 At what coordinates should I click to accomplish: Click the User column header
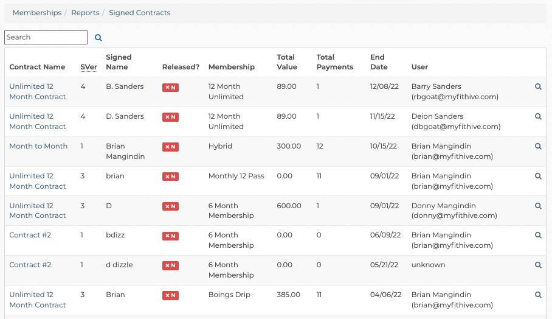click(x=419, y=67)
